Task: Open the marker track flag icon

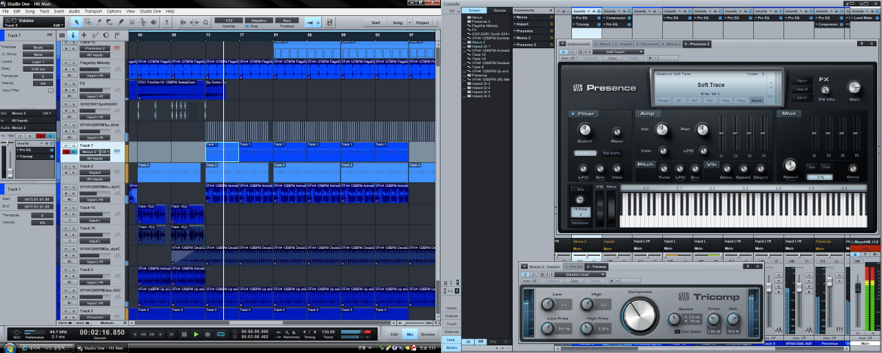Action: [x=117, y=35]
